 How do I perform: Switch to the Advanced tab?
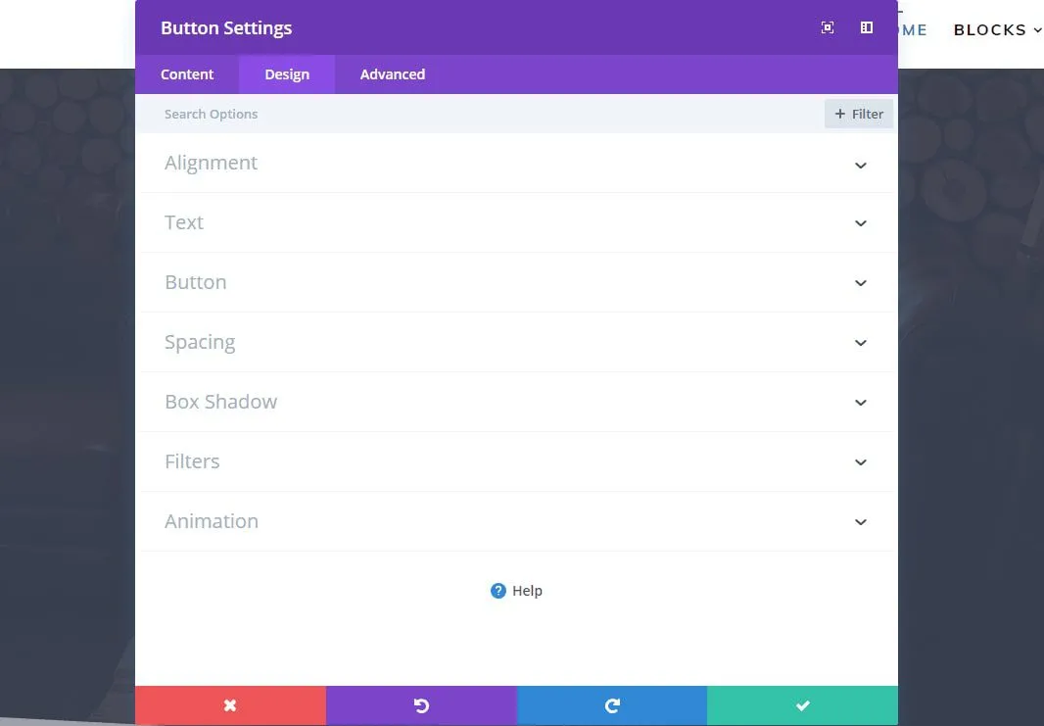[392, 74]
